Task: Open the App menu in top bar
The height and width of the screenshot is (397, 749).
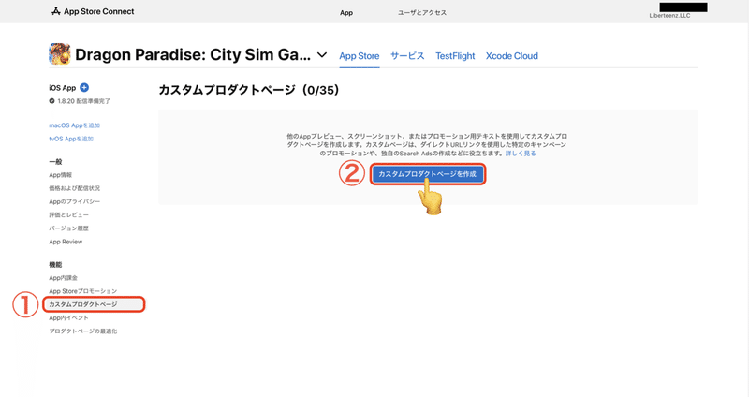Action: click(346, 13)
